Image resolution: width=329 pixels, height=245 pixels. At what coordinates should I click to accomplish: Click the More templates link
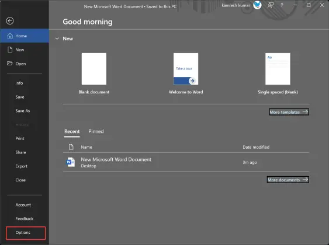[289, 112]
